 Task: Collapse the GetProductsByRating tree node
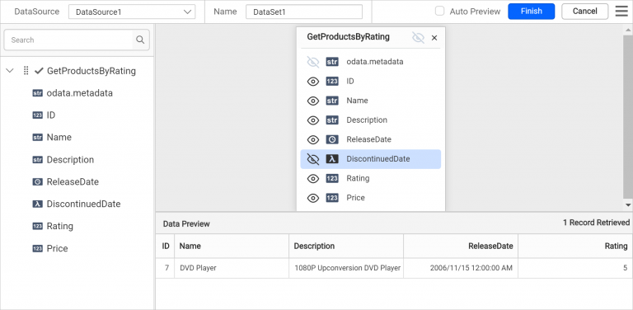tap(10, 71)
